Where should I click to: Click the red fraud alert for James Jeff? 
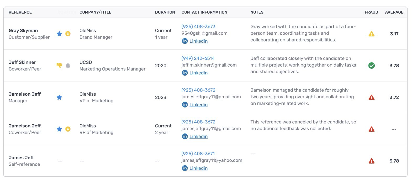[371, 161]
